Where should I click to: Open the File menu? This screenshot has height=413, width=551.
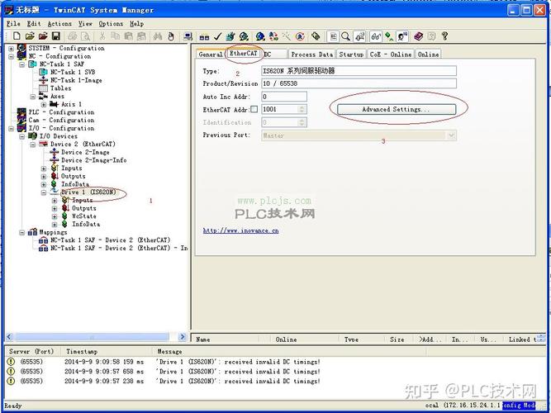13,24
